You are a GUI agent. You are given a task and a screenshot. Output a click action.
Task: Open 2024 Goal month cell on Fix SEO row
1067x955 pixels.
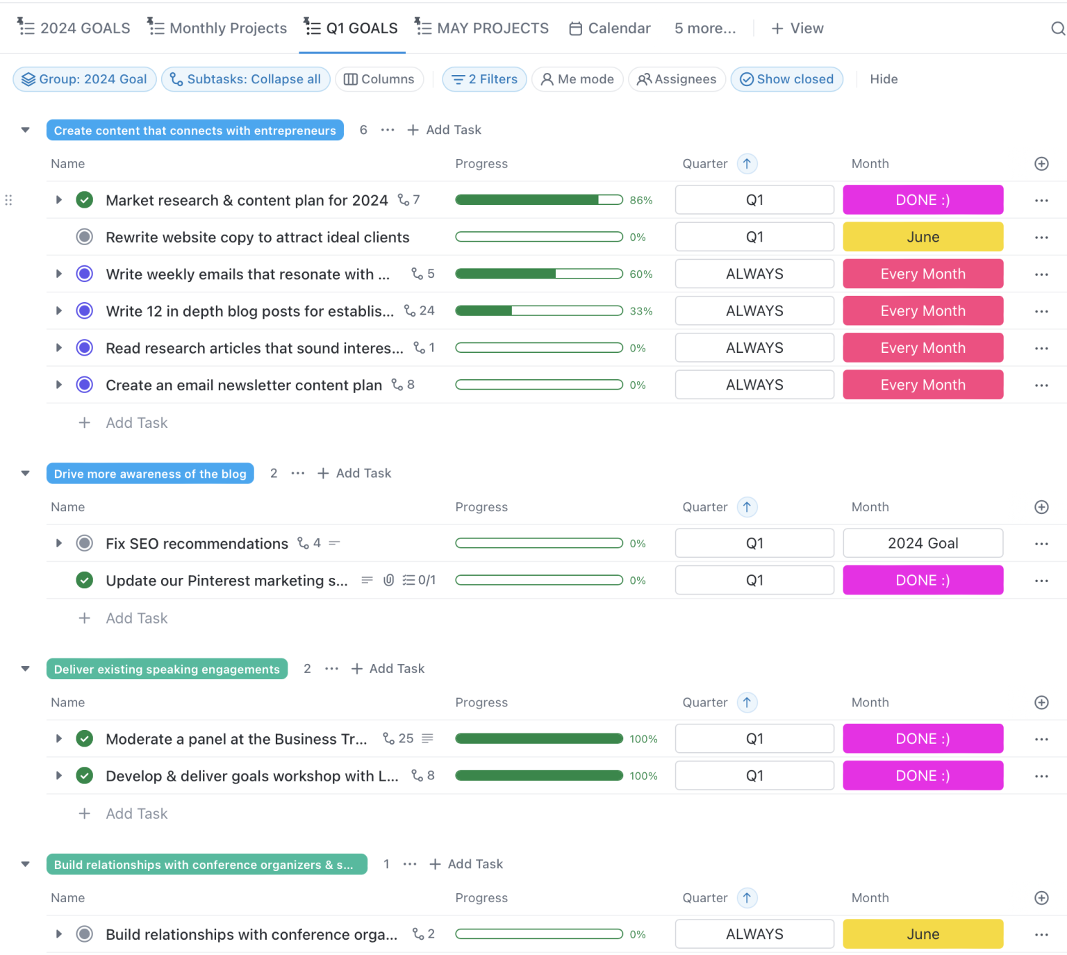(923, 543)
